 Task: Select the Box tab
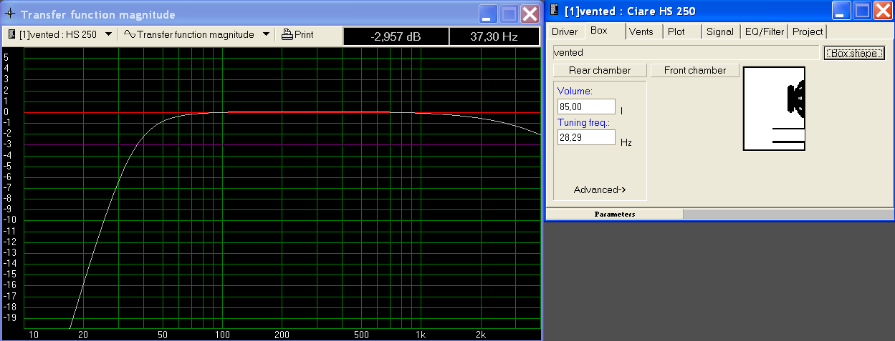[x=598, y=31]
